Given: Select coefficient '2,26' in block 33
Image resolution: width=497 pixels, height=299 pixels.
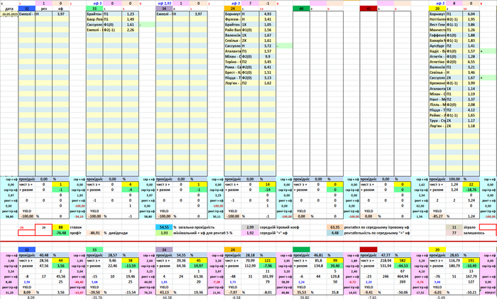Looking at the screenshot, I should [x=130, y=30].
